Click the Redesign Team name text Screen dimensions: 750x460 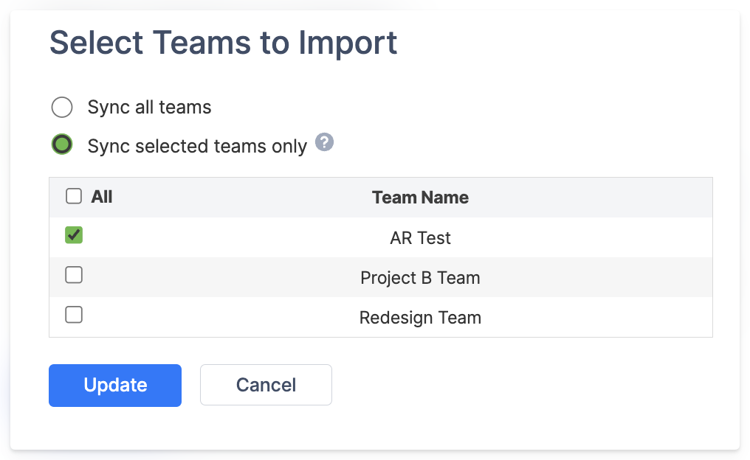tap(420, 318)
